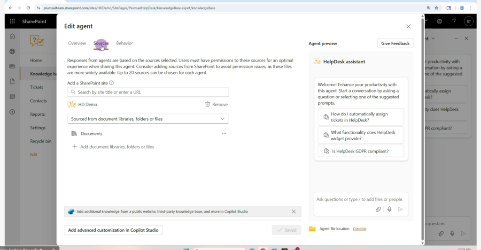
Task: Open Home in the site navigation
Action: point(36,61)
